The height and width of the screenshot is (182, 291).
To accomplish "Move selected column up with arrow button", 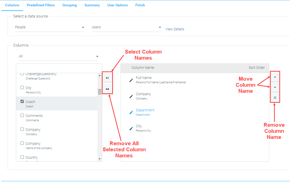I will 275,77.
